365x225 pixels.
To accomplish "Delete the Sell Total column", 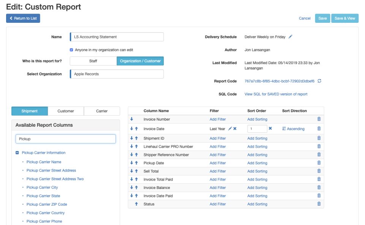I will (x=319, y=171).
